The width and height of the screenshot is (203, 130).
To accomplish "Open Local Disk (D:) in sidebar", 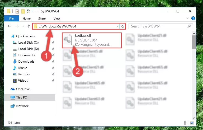I will (x=29, y=49).
